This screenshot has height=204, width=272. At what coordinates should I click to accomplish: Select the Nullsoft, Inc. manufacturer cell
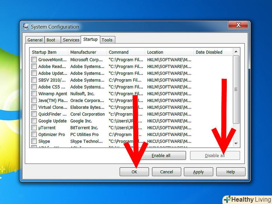pos(82,94)
